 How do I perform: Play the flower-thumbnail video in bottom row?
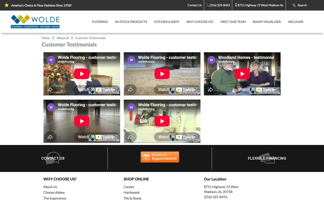[162, 121]
